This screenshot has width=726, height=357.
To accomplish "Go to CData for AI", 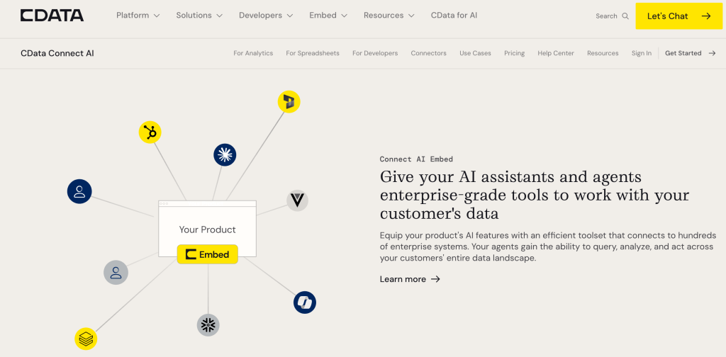I will tap(454, 16).
